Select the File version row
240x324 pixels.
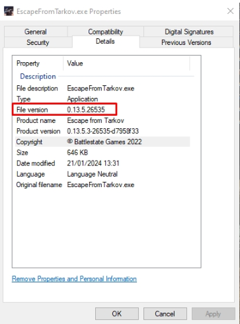102,110
